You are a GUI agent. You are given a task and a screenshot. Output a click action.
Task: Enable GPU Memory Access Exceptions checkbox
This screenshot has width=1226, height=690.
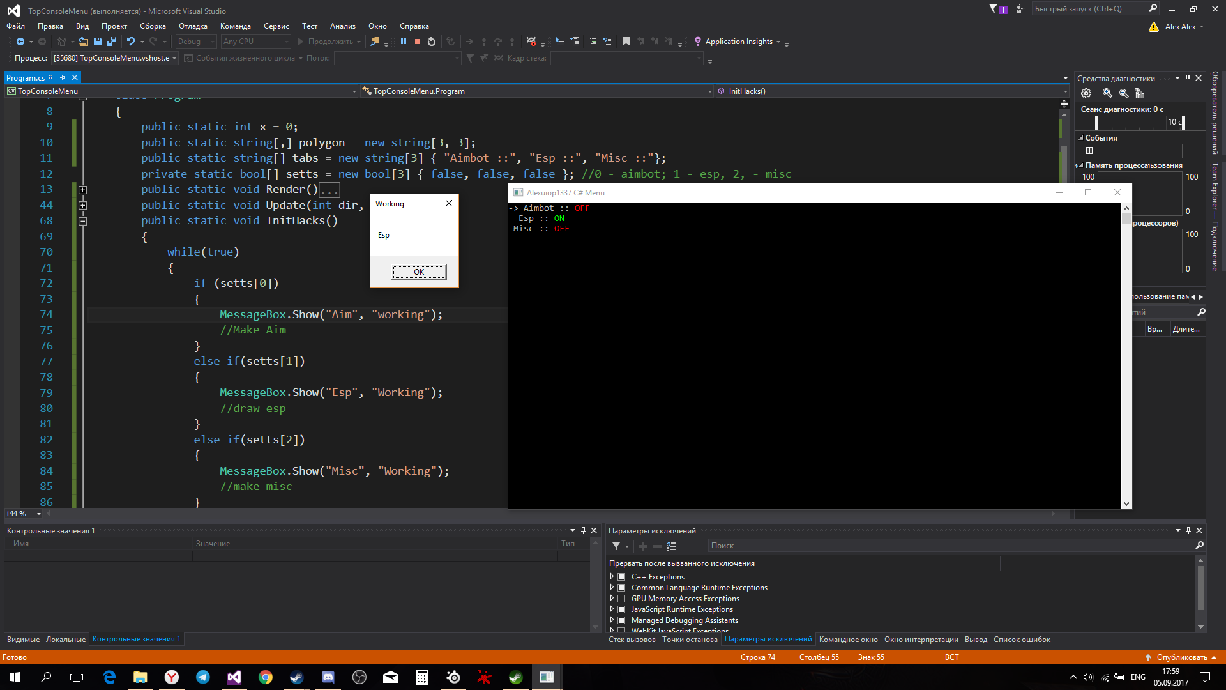tap(621, 599)
